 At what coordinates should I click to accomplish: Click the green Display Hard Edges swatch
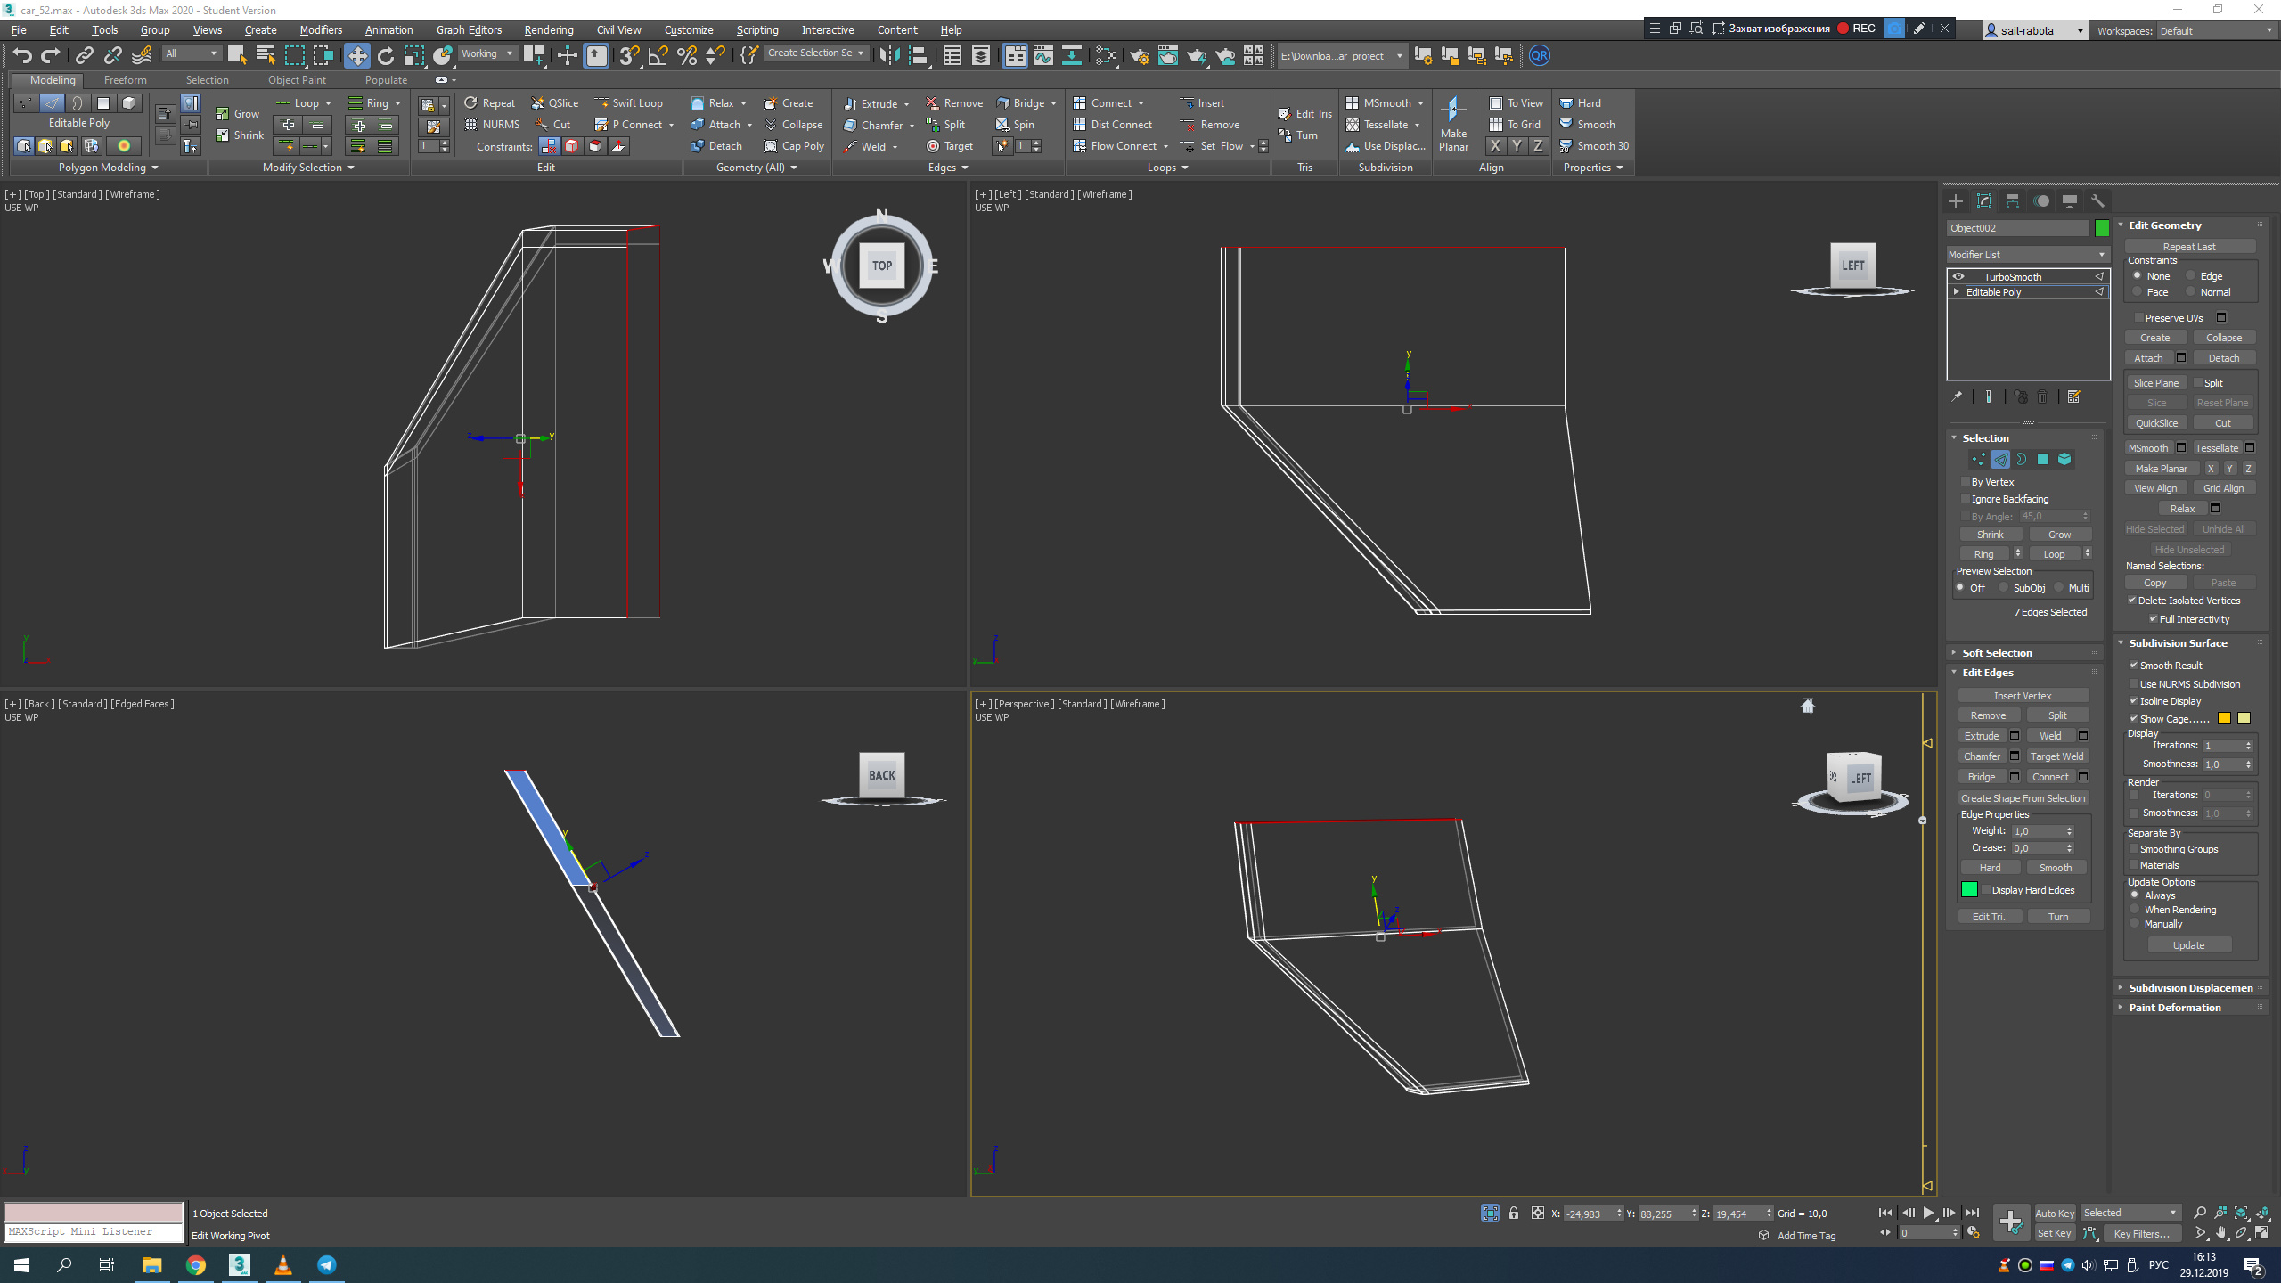1969,889
